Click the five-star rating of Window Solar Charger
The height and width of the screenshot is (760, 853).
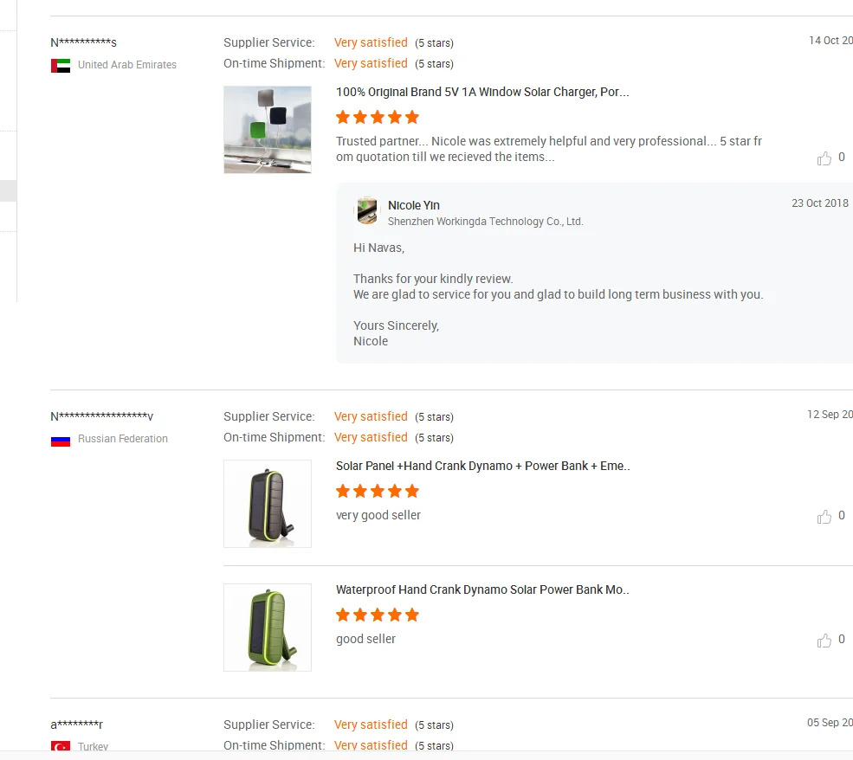click(x=377, y=117)
